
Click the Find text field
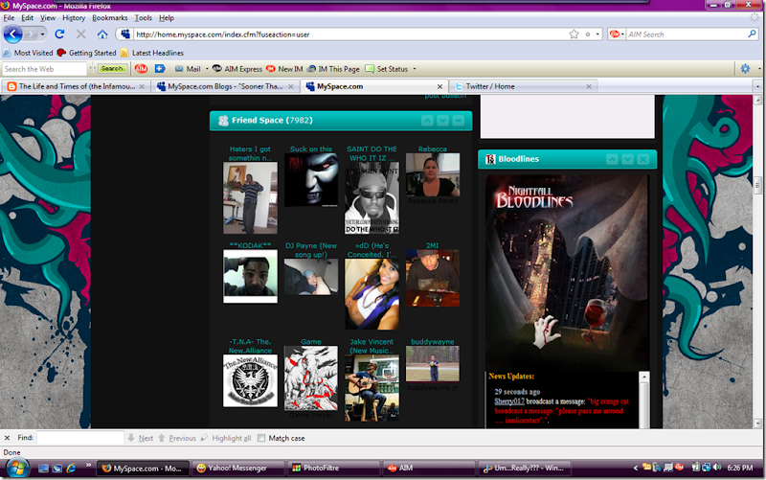pyautogui.click(x=80, y=438)
